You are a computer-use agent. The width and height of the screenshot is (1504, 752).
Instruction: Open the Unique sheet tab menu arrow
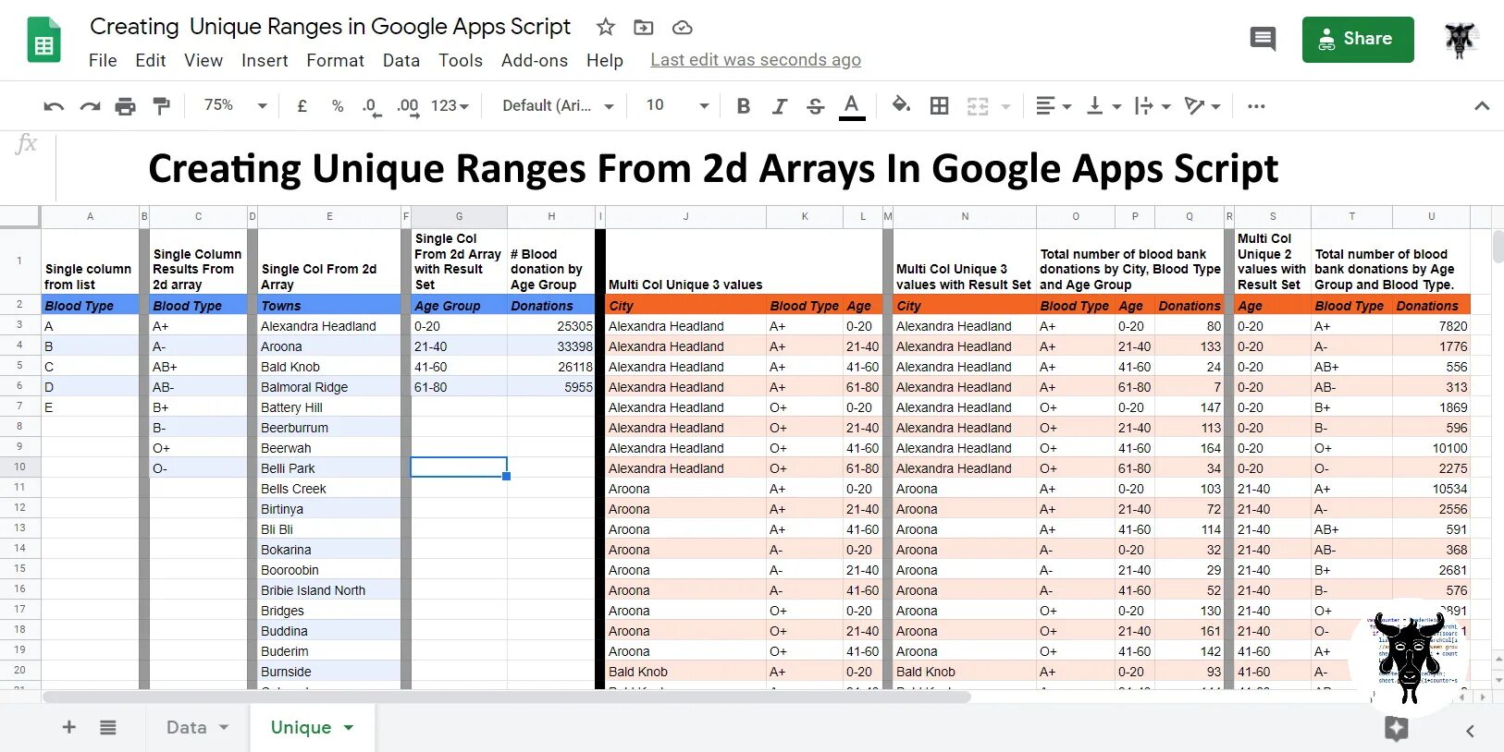(349, 728)
